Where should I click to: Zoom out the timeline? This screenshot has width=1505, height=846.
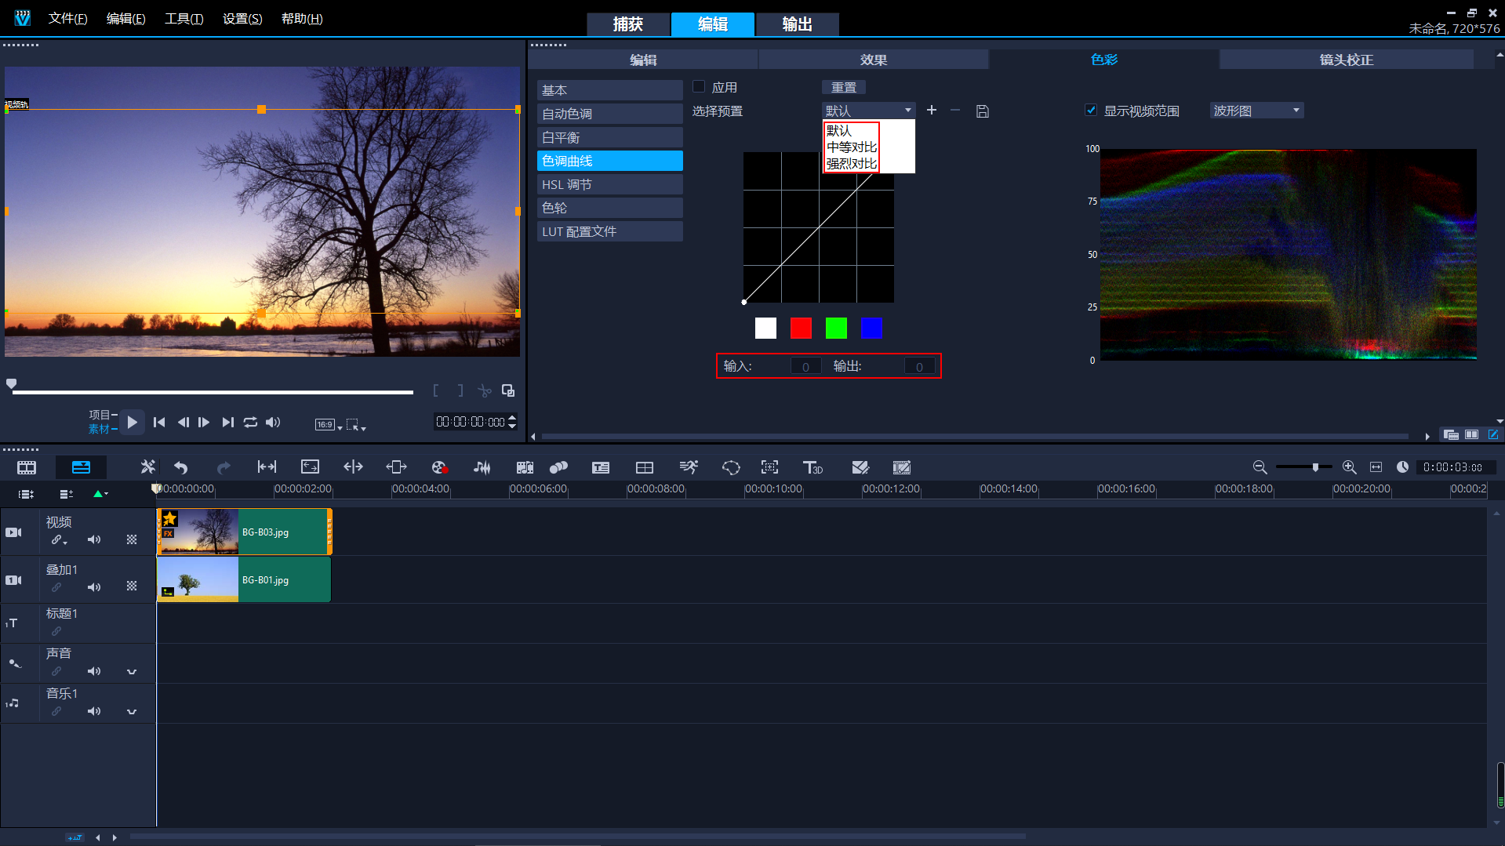(x=1260, y=467)
